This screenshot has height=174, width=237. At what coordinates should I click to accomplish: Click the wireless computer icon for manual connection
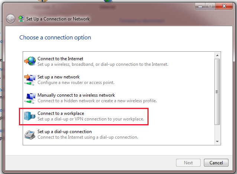[30, 97]
